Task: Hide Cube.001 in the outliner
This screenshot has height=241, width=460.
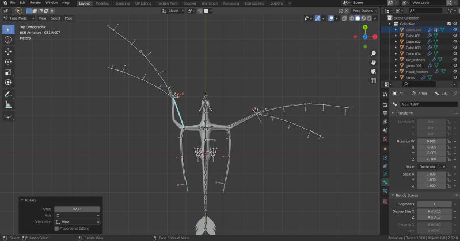Action: tap(455, 36)
